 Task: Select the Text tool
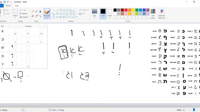[40, 12]
